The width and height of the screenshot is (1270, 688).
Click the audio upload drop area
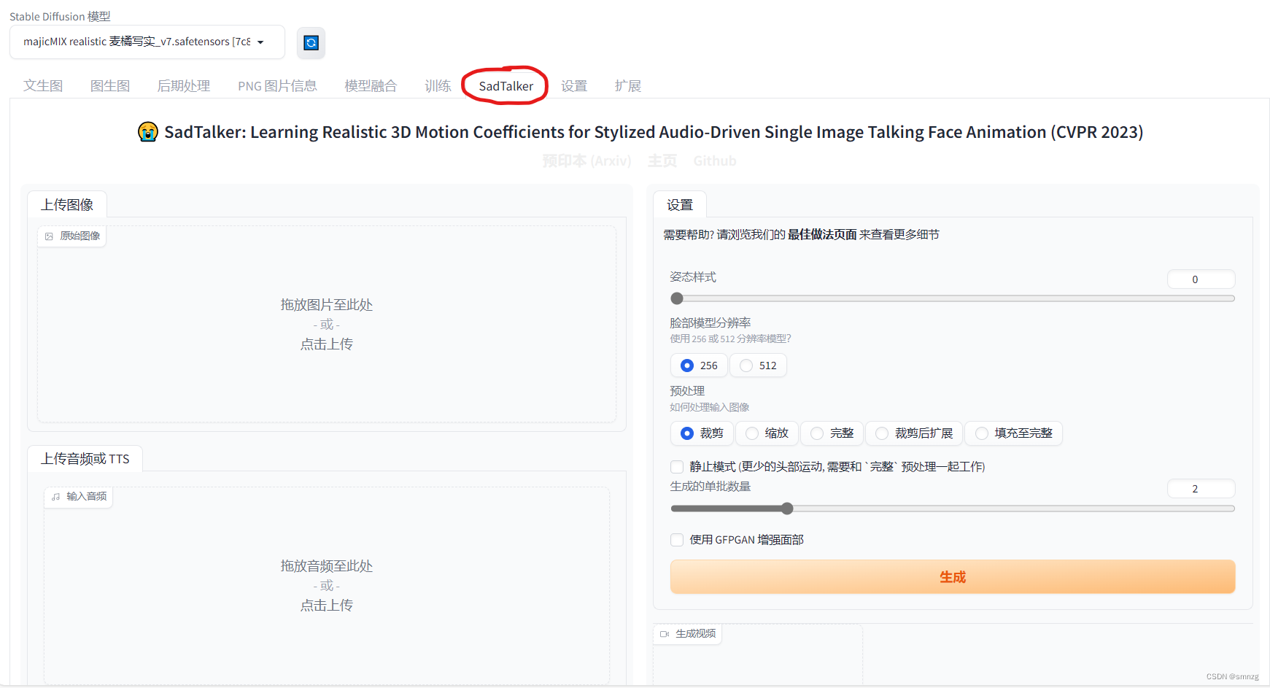pyautogui.click(x=327, y=585)
